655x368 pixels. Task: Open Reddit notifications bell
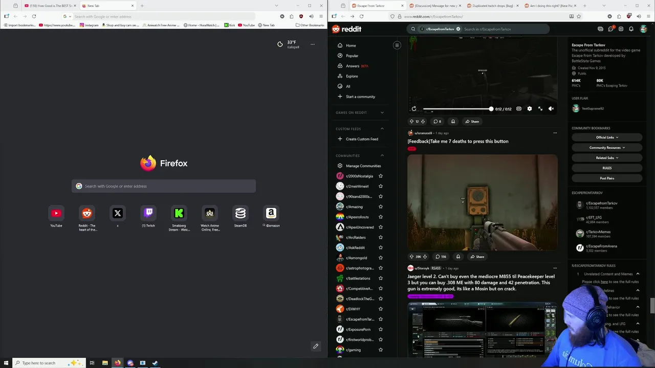click(631, 29)
